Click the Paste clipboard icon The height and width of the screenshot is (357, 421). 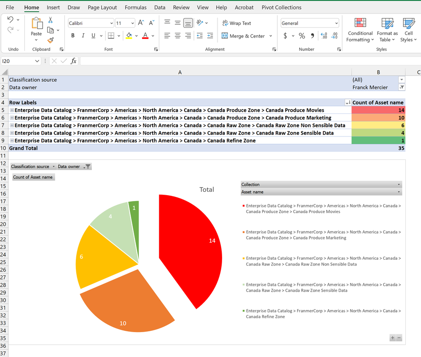pyautogui.click(x=37, y=23)
